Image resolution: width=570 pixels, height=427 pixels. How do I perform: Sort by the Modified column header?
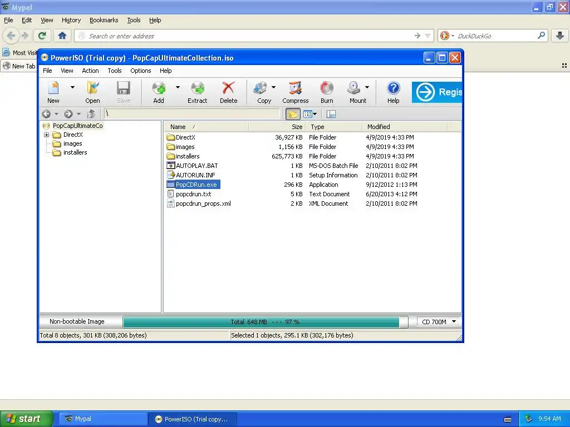click(x=405, y=127)
